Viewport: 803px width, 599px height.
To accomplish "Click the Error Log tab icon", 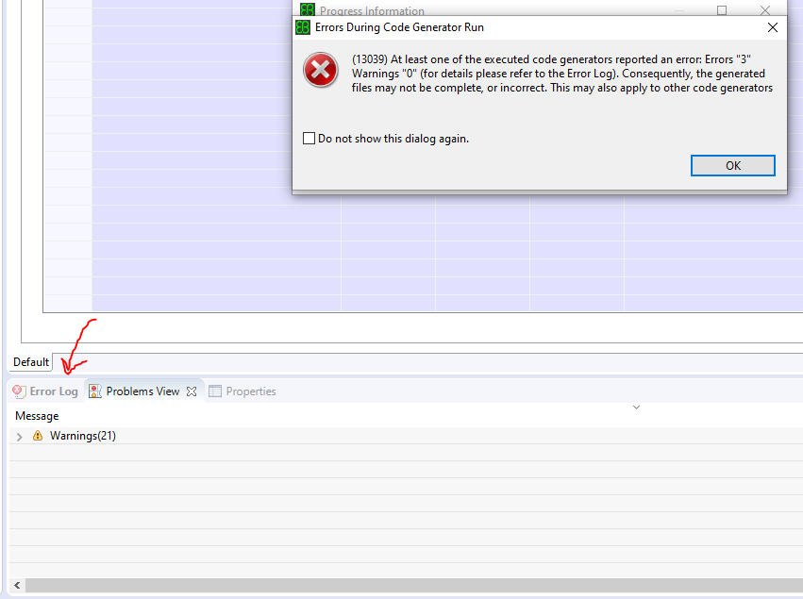I will pyautogui.click(x=18, y=391).
